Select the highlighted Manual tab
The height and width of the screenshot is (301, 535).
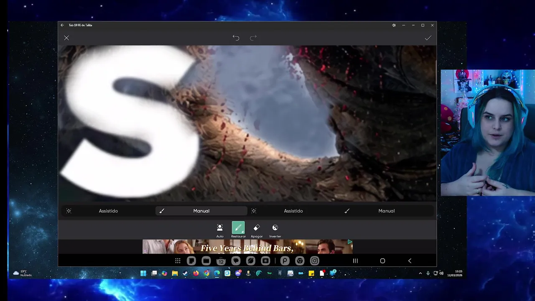[x=201, y=211]
